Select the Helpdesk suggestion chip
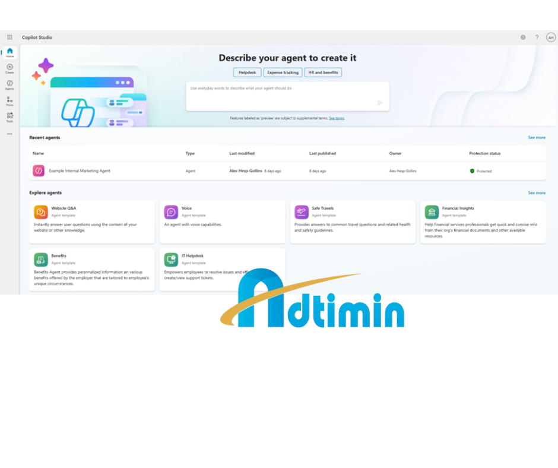This screenshot has width=558, height=468. click(247, 72)
